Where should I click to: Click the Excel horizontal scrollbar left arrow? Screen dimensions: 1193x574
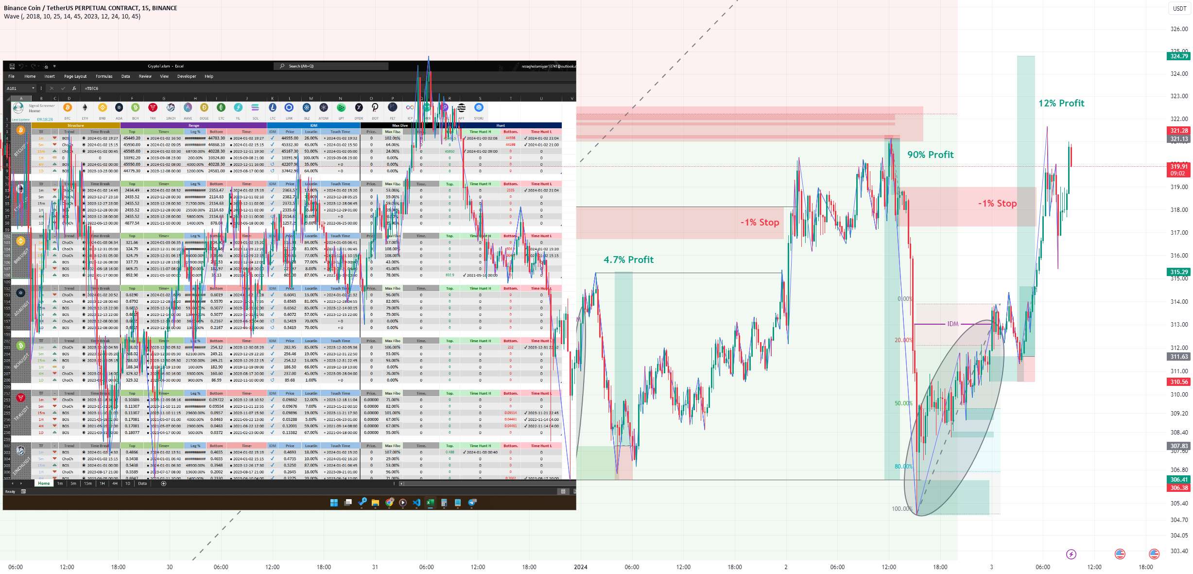(401, 484)
